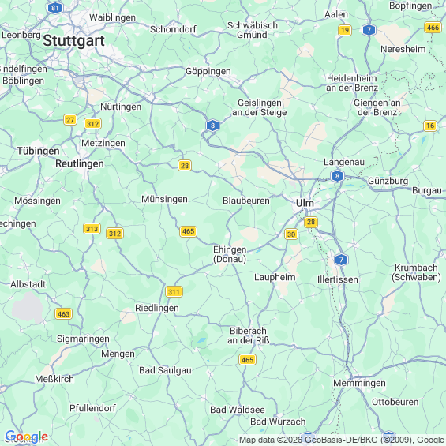446x446 pixels.
Task: Click the B311 road shield near Riedlingen
Action: tap(174, 292)
